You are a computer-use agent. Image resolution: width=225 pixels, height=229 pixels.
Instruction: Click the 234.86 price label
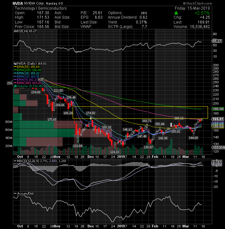click(36, 92)
